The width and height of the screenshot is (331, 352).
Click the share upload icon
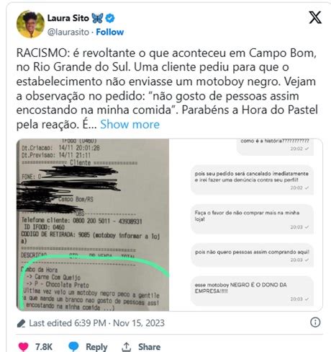[x=127, y=347]
